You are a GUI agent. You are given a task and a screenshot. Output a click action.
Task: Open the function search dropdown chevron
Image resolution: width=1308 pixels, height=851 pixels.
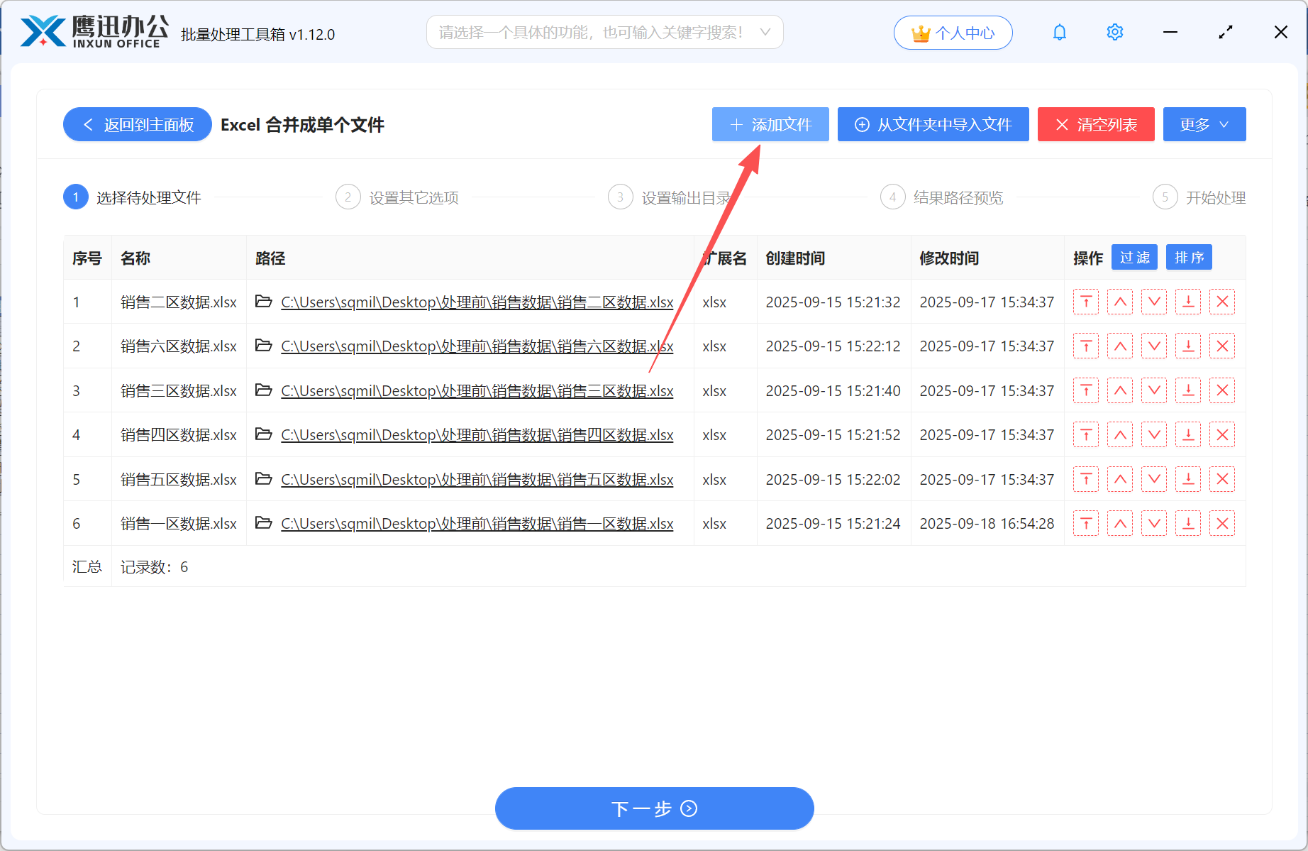[x=765, y=32]
